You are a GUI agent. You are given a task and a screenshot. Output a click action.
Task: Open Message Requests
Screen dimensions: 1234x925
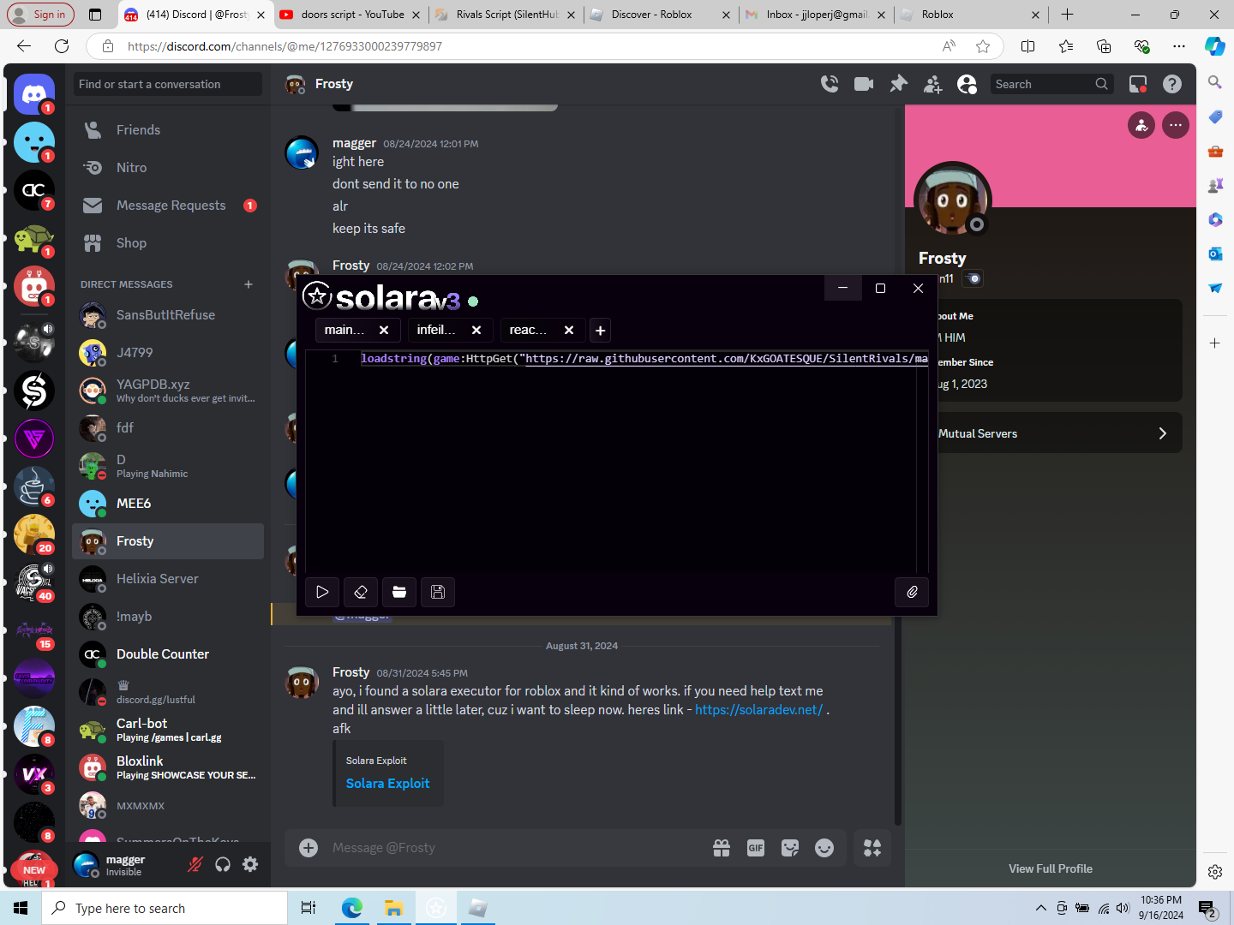(168, 206)
